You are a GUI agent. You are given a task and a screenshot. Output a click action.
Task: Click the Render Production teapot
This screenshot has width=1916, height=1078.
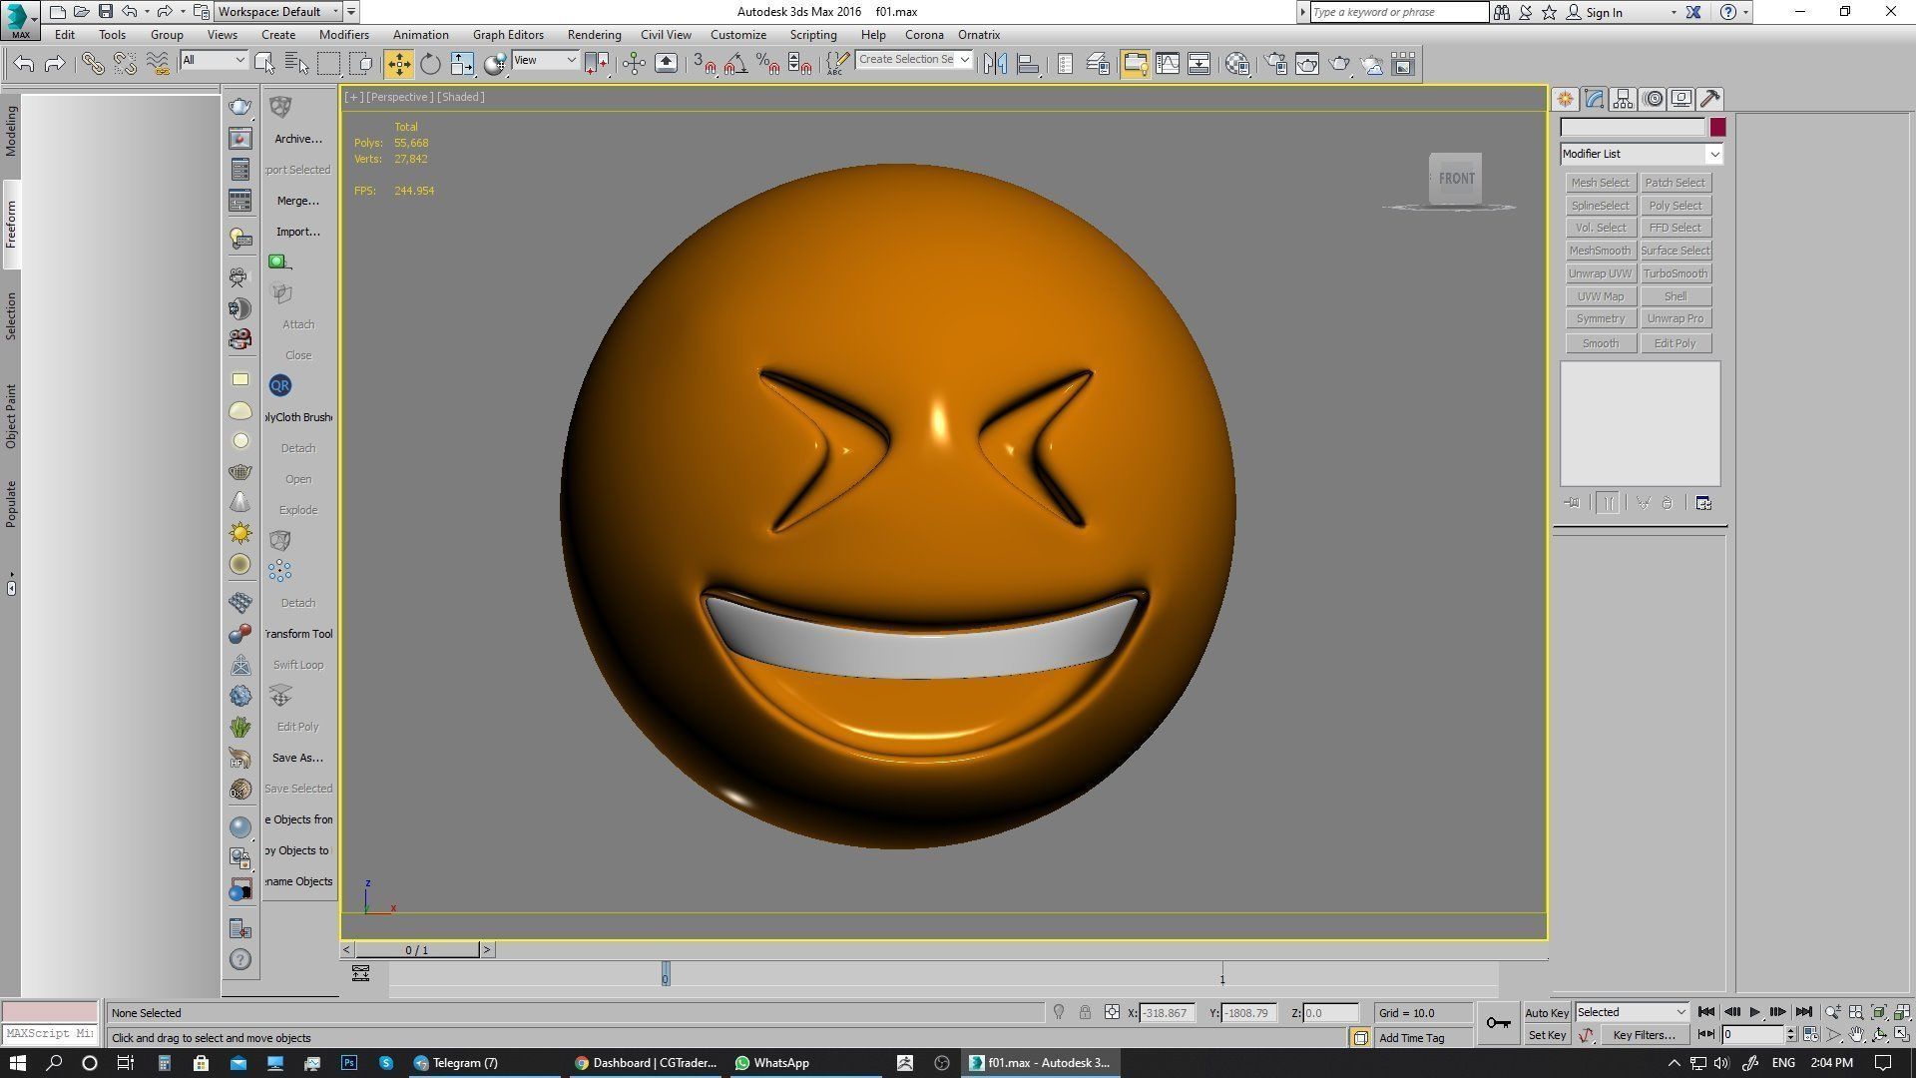point(1339,64)
